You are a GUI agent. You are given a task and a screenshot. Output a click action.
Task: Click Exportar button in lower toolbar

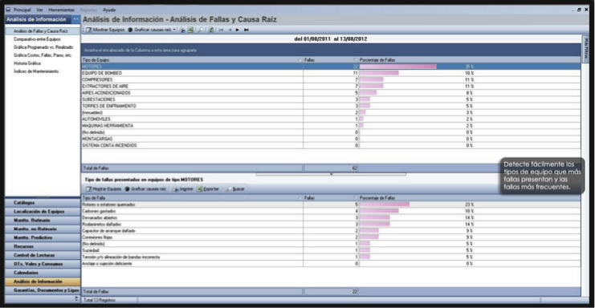tap(208, 188)
